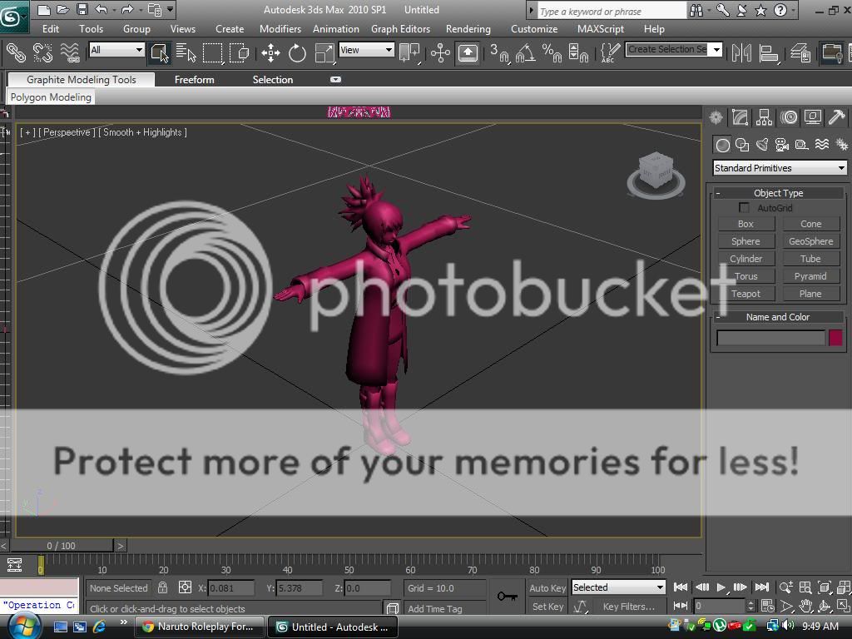
Task: Open Edit Named Selection Sets
Action: [610, 52]
